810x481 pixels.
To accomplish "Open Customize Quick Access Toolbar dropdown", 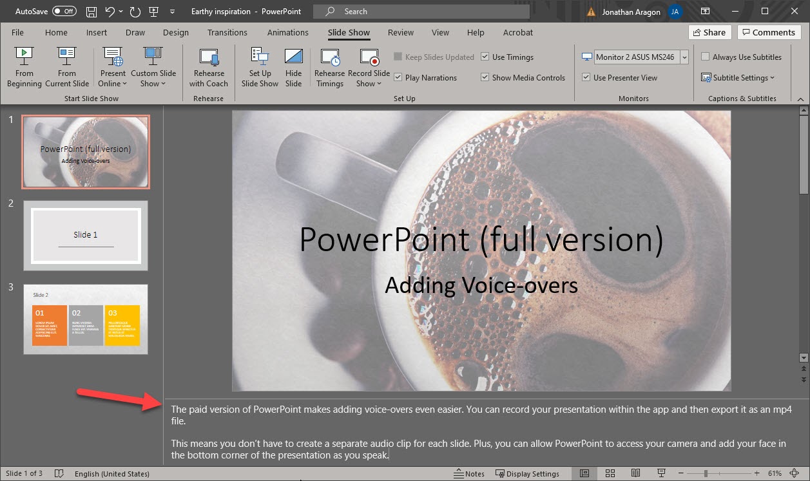I will click(172, 12).
